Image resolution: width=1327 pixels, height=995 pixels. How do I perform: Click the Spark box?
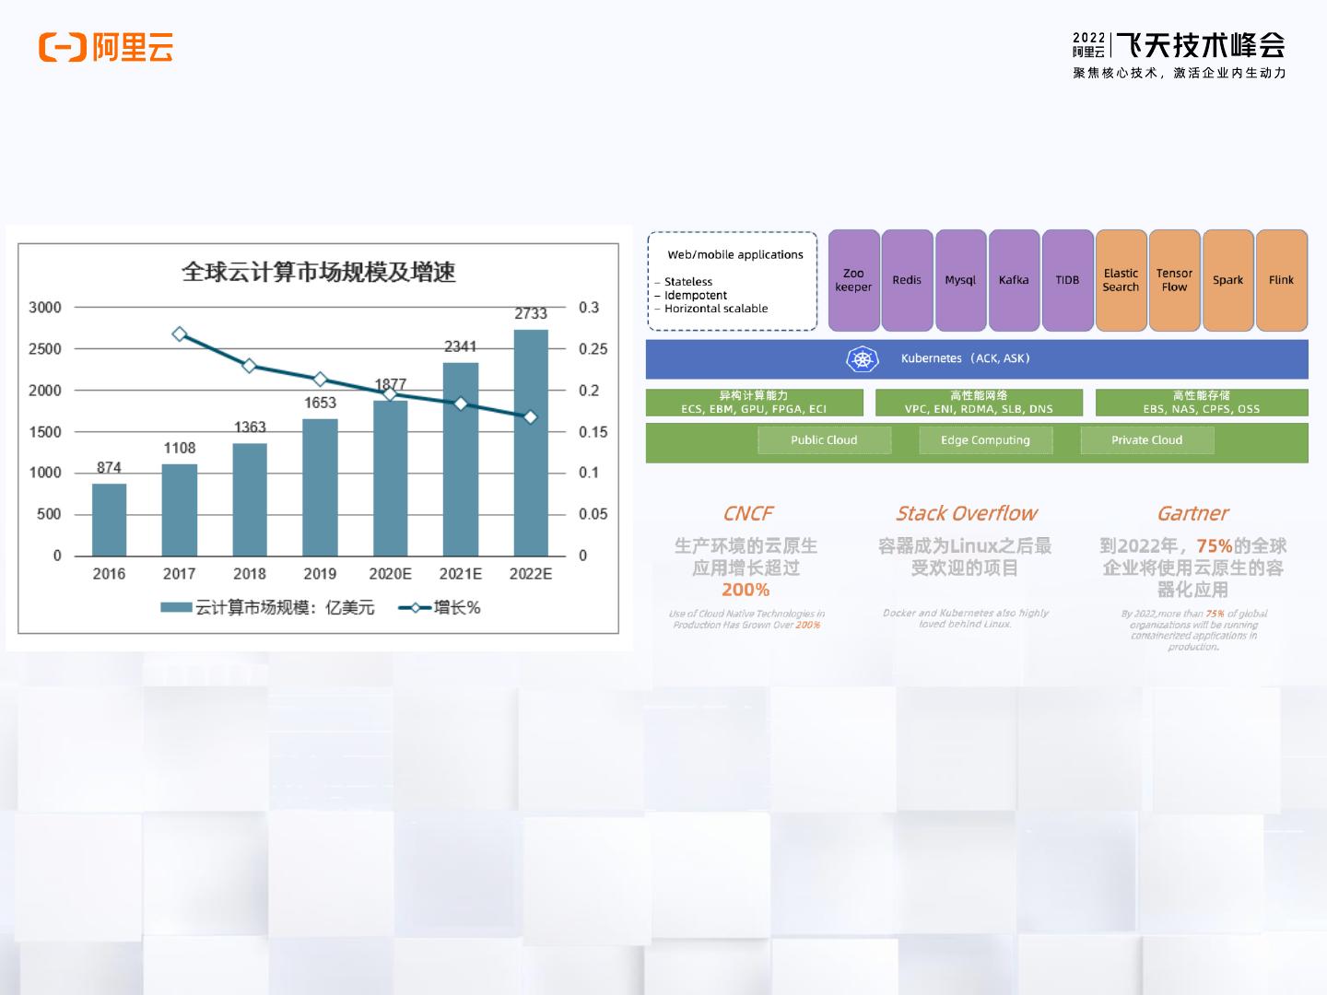coord(1227,280)
